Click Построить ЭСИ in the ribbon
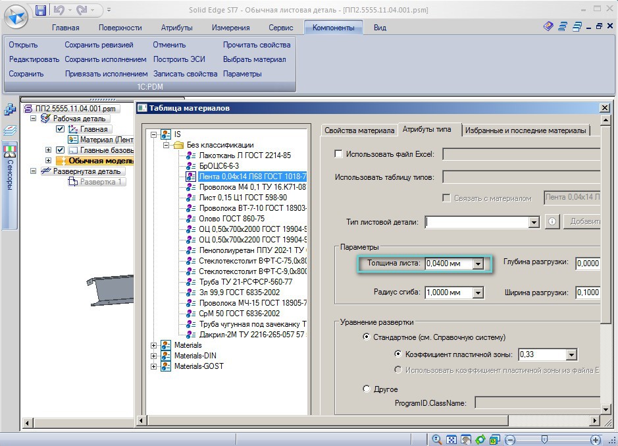This screenshot has width=618, height=446. pos(179,59)
